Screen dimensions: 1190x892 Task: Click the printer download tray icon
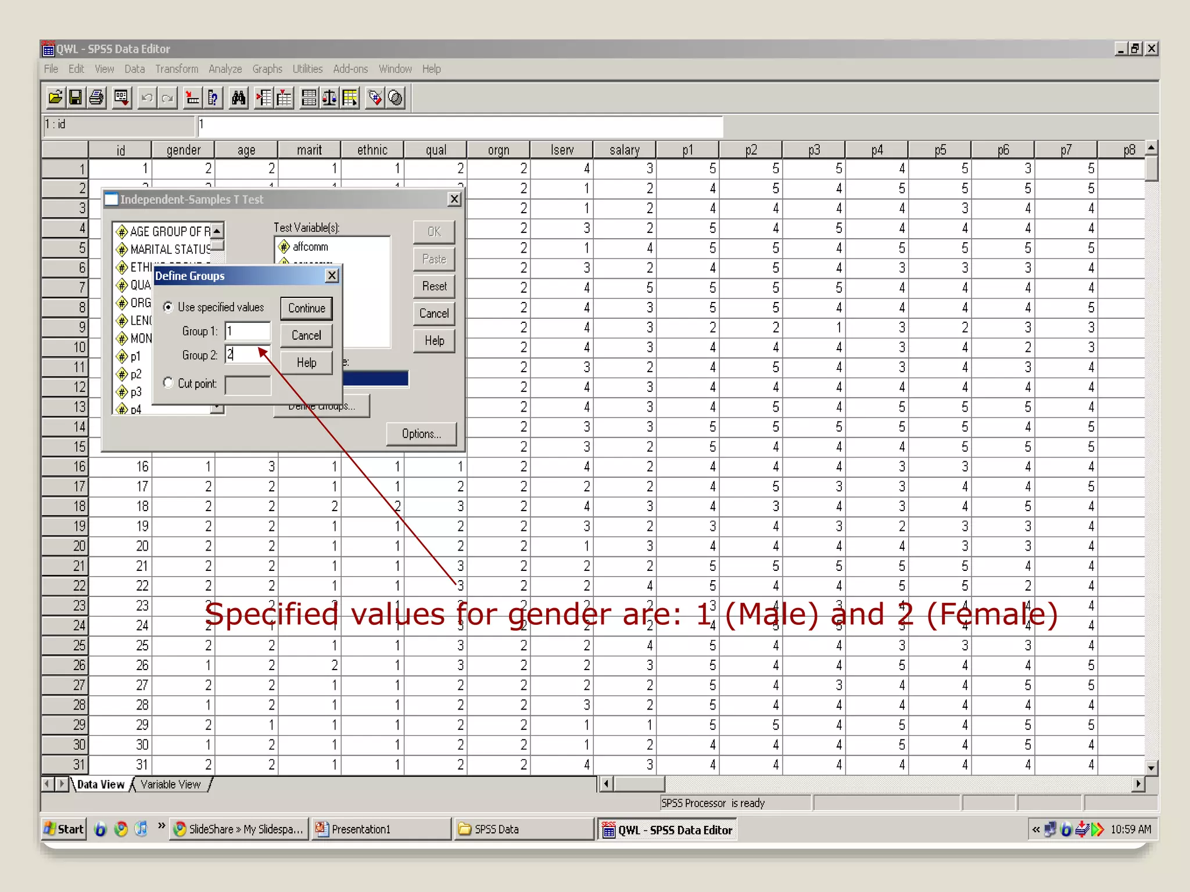pos(1082,829)
